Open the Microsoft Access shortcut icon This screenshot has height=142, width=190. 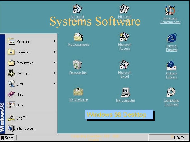pyautogui.click(x=124, y=37)
